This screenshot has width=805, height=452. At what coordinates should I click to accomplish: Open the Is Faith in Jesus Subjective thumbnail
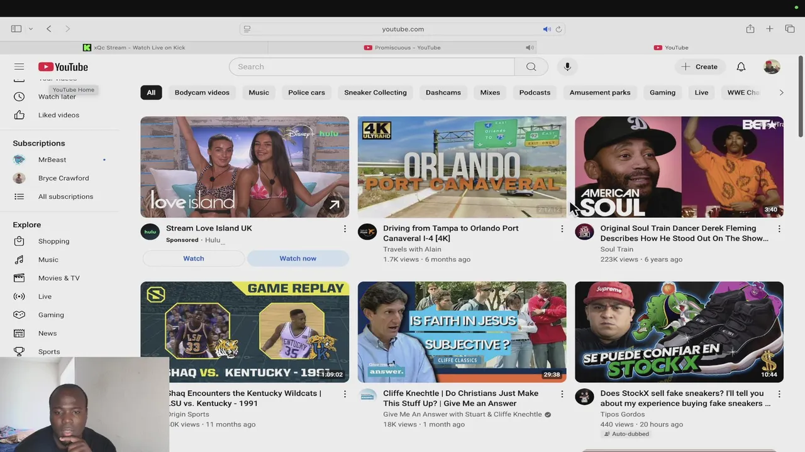[462, 332]
